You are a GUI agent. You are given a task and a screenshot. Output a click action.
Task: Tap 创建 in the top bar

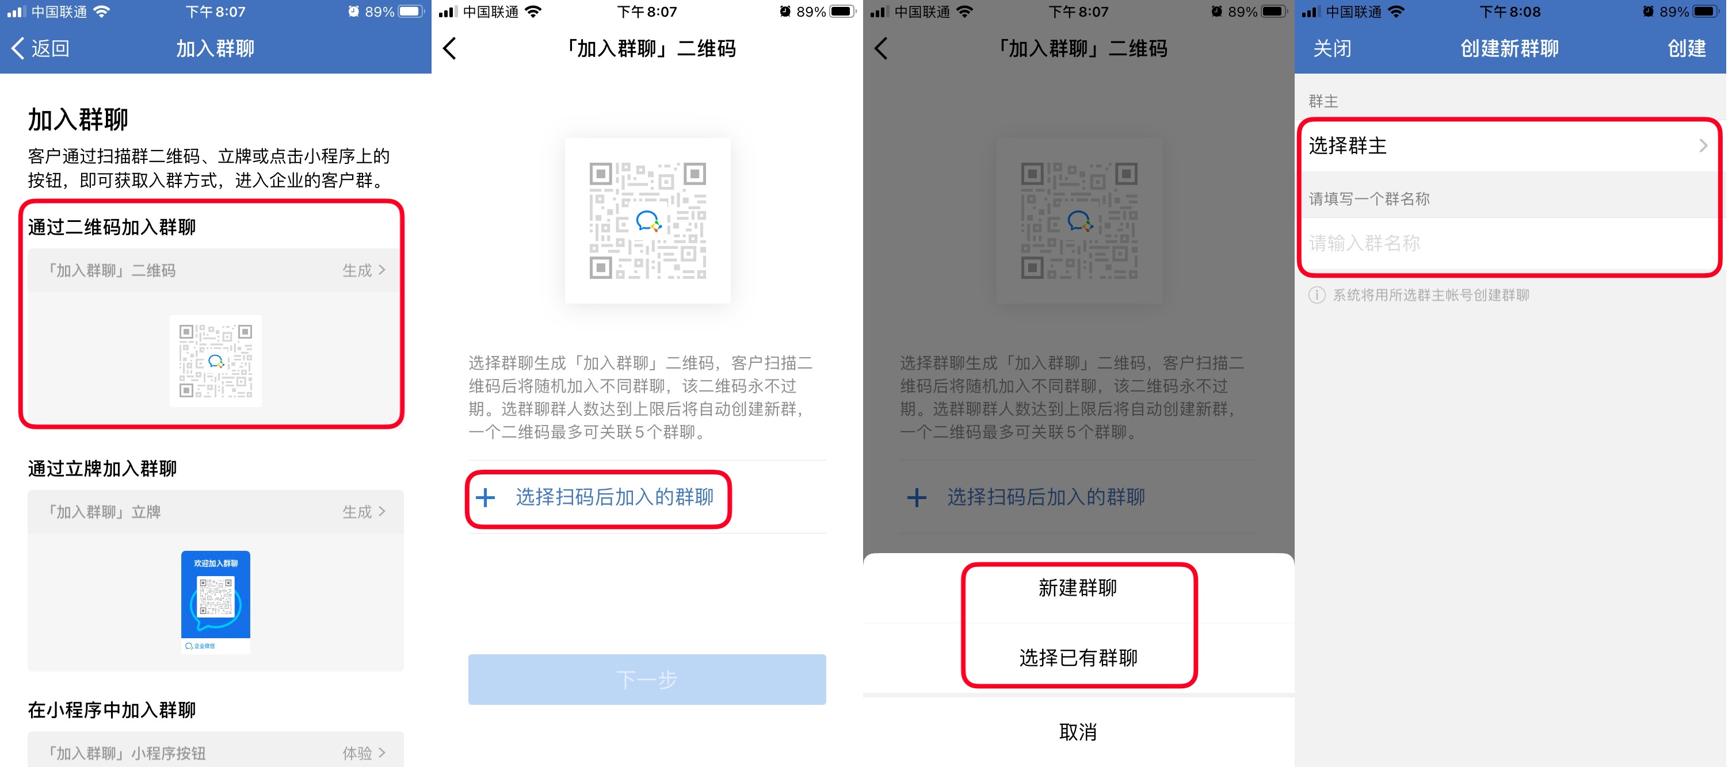pyautogui.click(x=1687, y=48)
